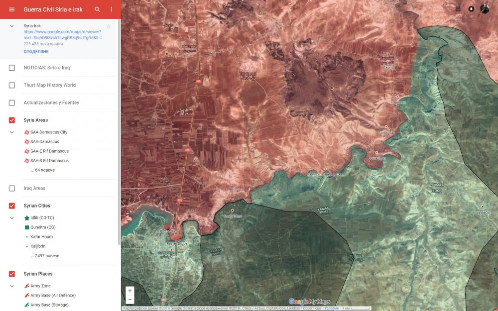Screen dimensions: 498x311
Task: Open the three-dot more options menu
Action: 112,9
